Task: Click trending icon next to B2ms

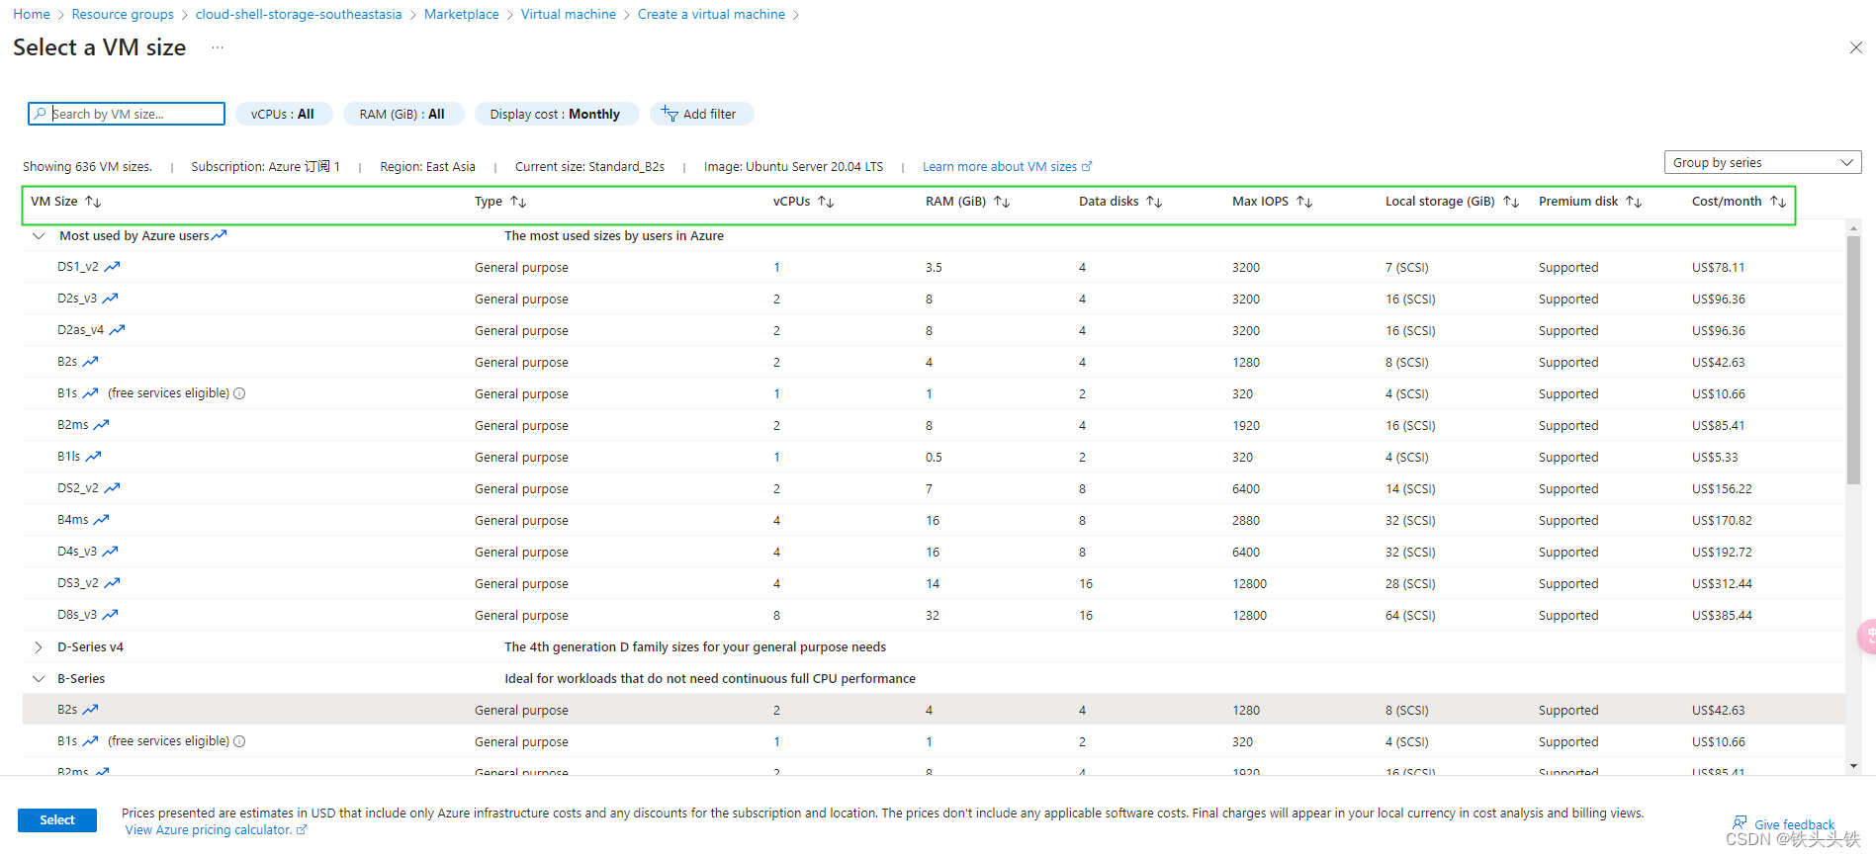Action: (102, 425)
